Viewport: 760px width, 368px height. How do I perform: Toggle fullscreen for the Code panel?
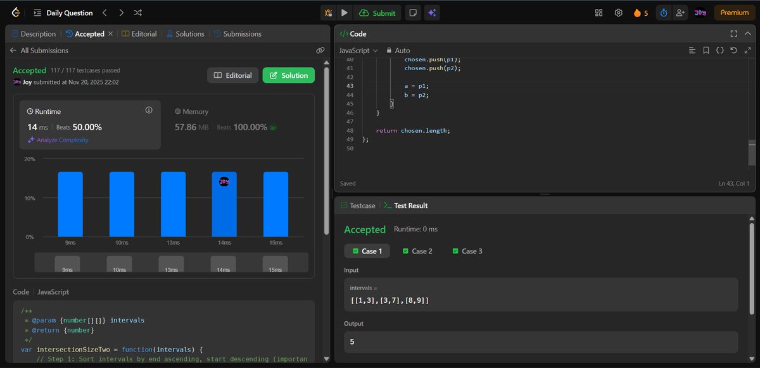tap(734, 34)
